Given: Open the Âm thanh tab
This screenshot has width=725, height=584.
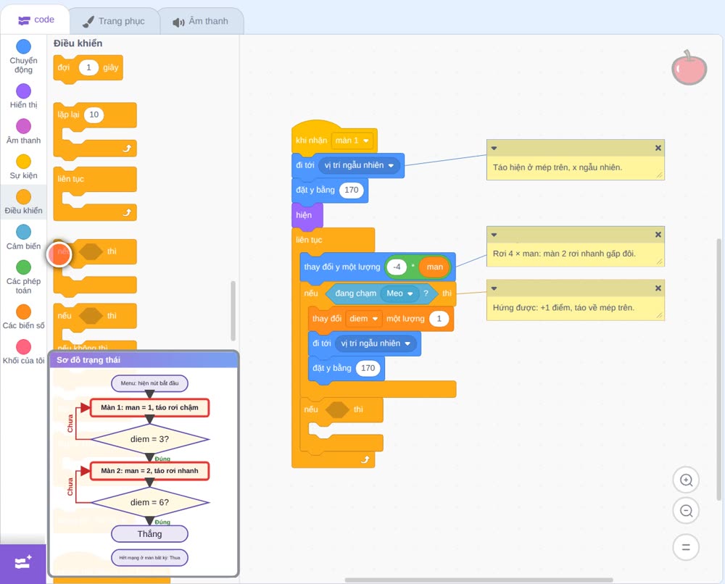Looking at the screenshot, I should [x=201, y=21].
